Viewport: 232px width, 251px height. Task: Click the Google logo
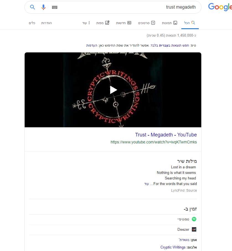point(220,7)
